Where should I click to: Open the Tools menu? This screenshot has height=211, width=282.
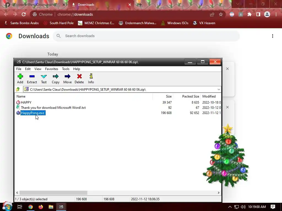(66, 69)
